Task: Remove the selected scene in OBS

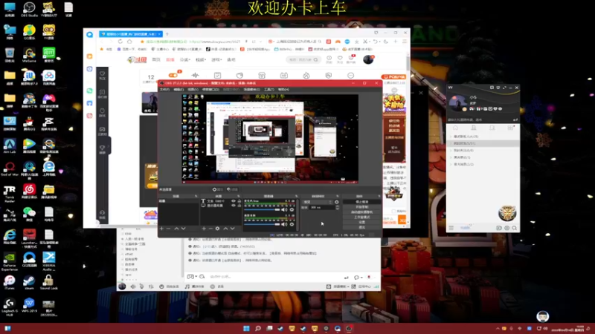Action: tap(169, 229)
